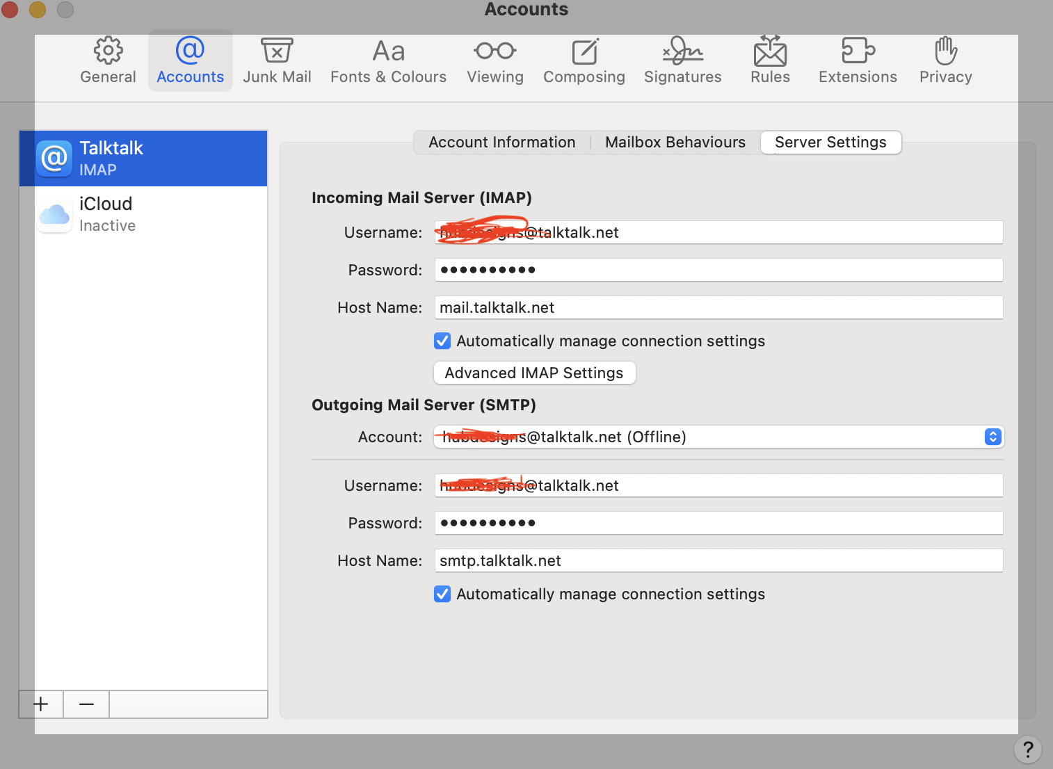Switch to Account Information tab
The image size is (1053, 769).
tap(501, 143)
